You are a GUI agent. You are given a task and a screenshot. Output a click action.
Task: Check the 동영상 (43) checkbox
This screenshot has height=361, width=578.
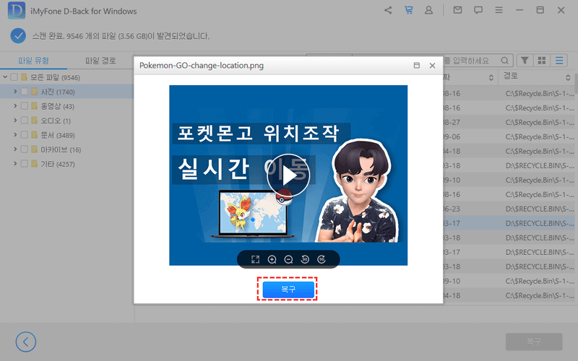[25, 105]
